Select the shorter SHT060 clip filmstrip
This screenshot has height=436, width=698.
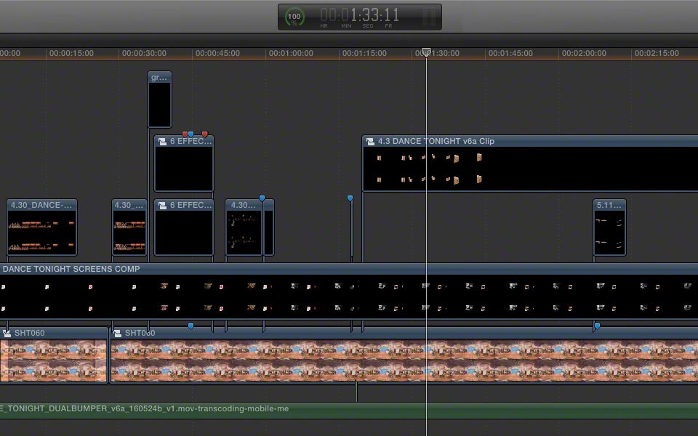tap(54, 360)
